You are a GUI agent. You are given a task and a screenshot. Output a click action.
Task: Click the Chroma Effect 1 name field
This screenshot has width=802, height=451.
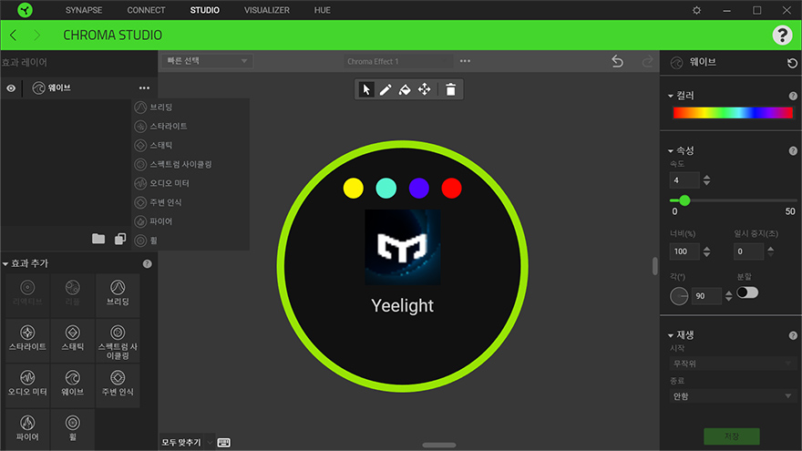398,61
